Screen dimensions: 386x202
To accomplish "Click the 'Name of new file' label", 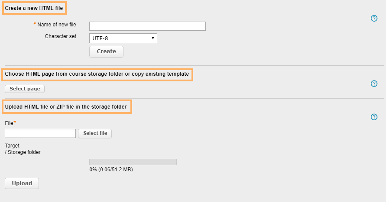I will [57, 25].
